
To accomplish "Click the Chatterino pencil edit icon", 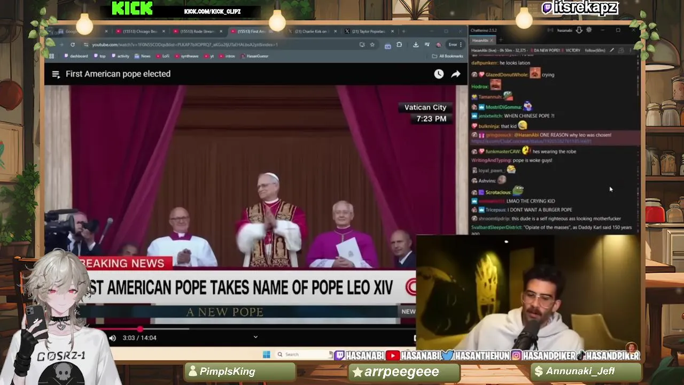I will pos(611,50).
